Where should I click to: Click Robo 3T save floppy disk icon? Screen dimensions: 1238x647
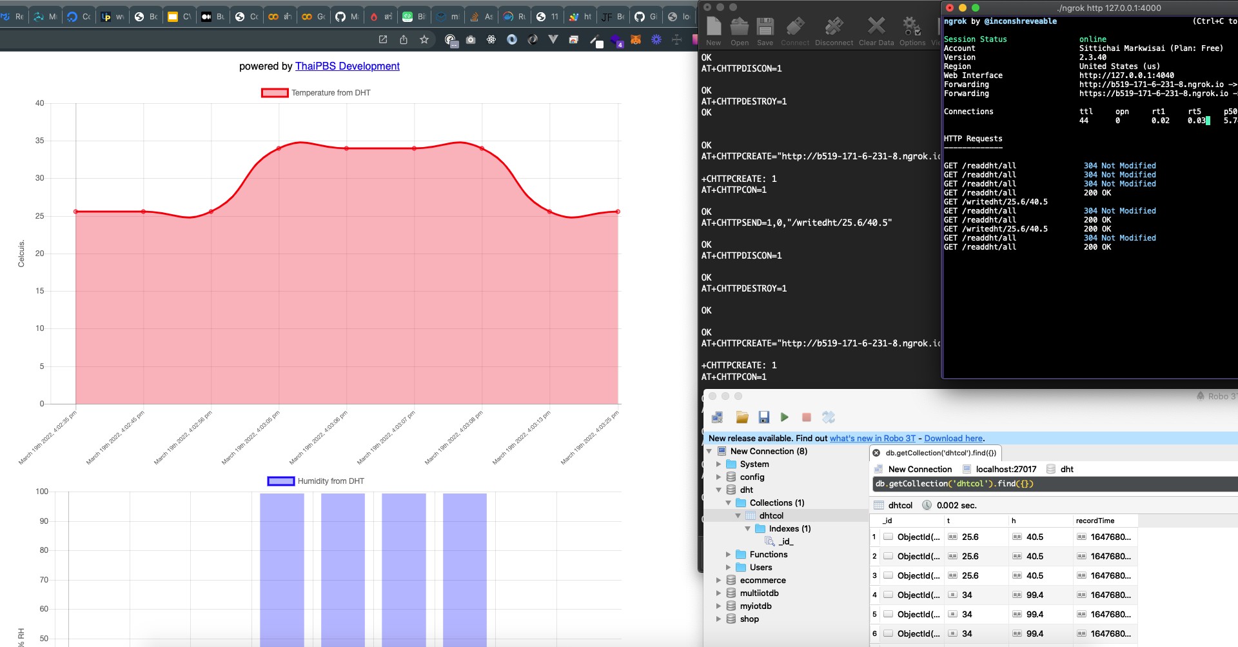[x=764, y=417]
